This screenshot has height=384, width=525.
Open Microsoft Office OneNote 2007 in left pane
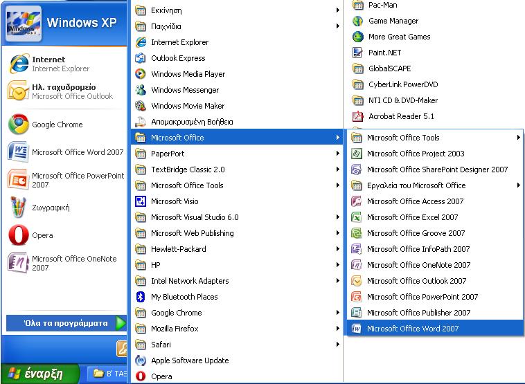point(64,263)
